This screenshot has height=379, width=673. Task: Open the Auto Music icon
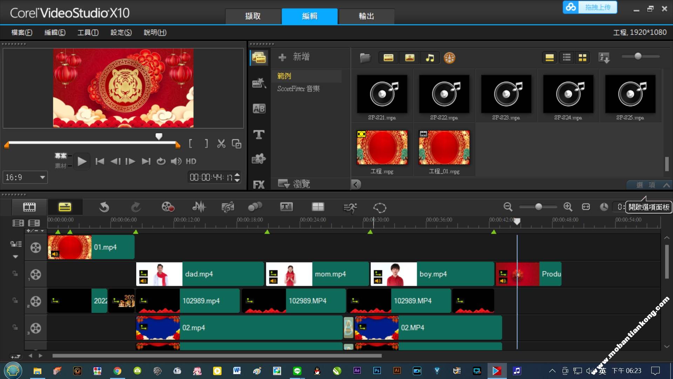[228, 207]
